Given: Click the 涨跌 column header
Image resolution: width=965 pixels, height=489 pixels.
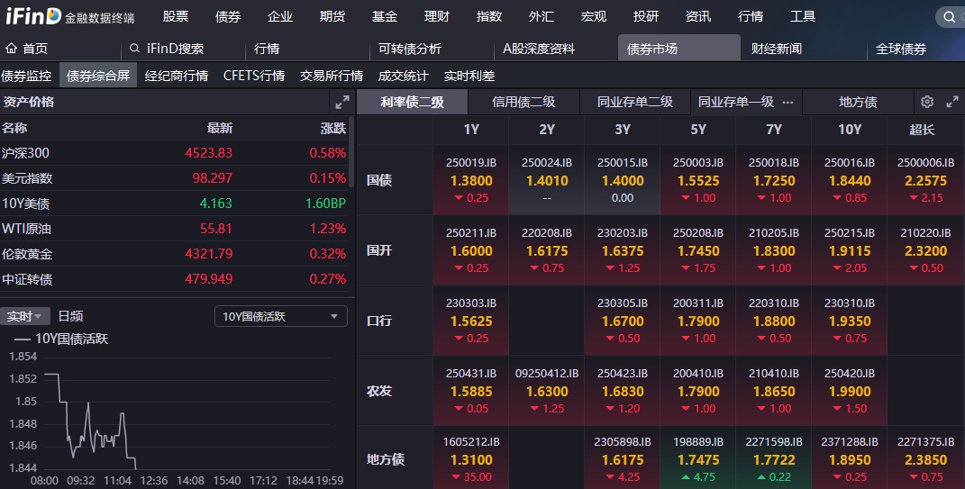Looking at the screenshot, I should [333, 128].
